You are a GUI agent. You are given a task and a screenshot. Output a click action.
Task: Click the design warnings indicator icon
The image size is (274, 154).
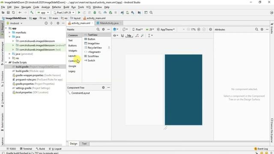210,30
